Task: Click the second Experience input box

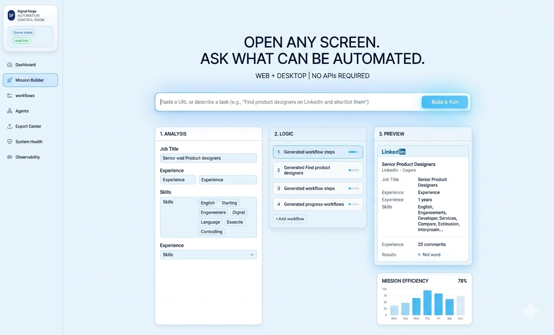Action: click(228, 180)
